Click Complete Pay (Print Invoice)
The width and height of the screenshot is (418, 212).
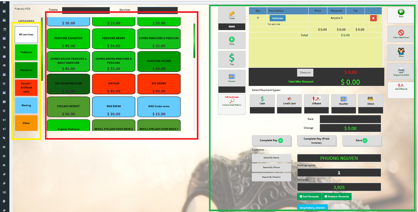coord(317,140)
